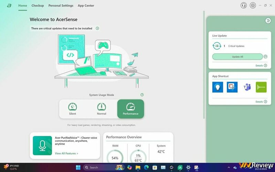Open the Snipping Tool taskbar icon
Viewport: 275px width, 172px height.
point(197,168)
